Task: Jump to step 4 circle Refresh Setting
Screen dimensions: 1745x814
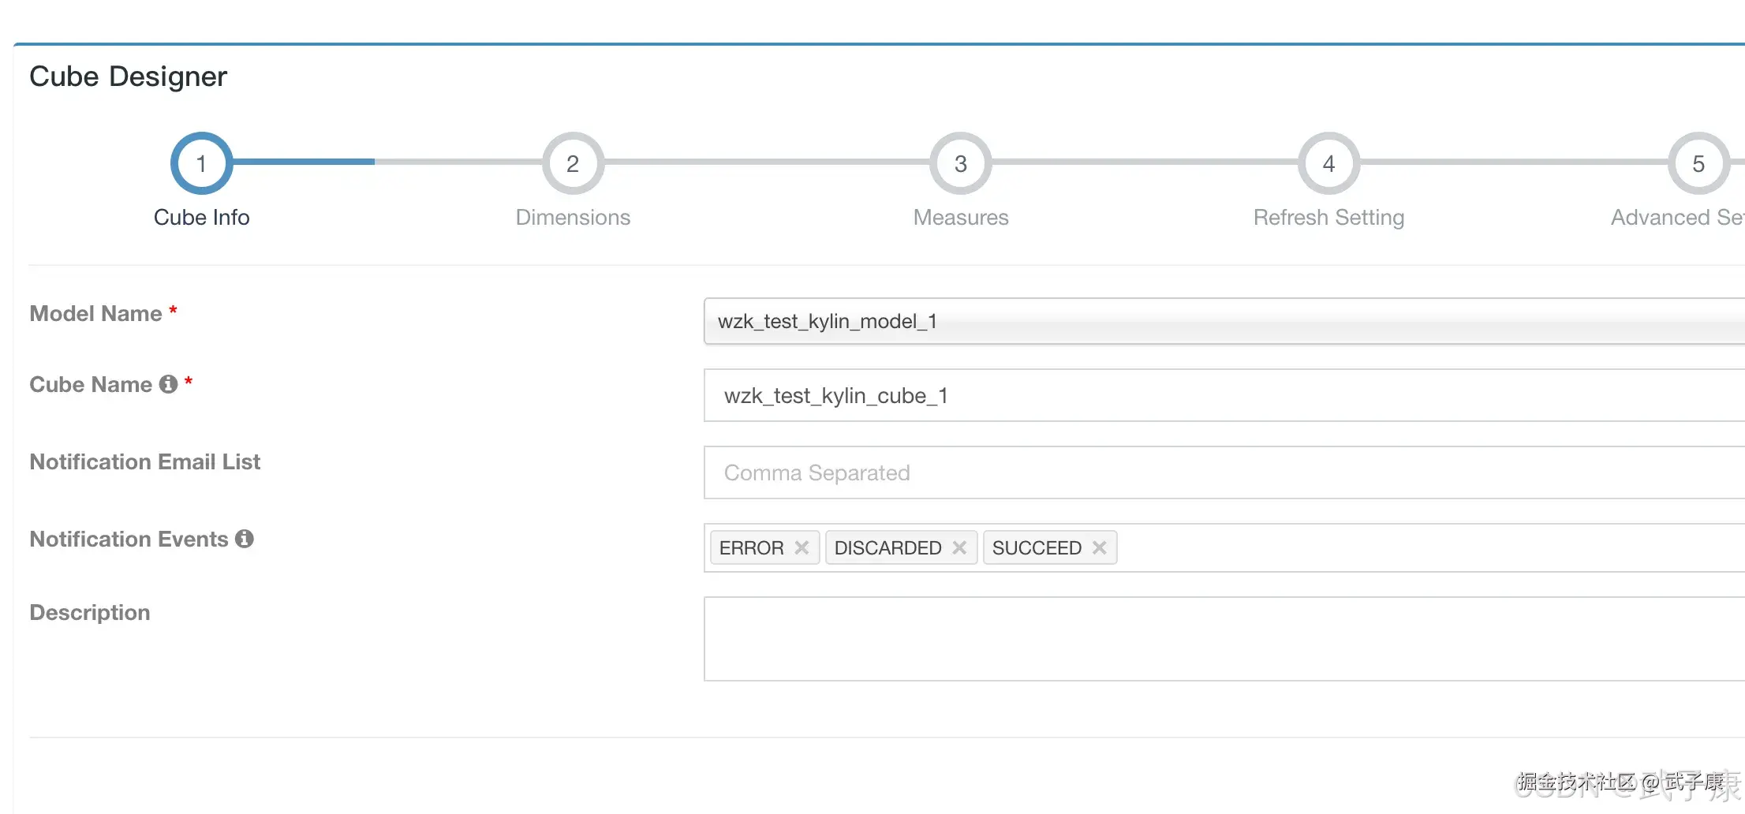Action: click(x=1328, y=163)
